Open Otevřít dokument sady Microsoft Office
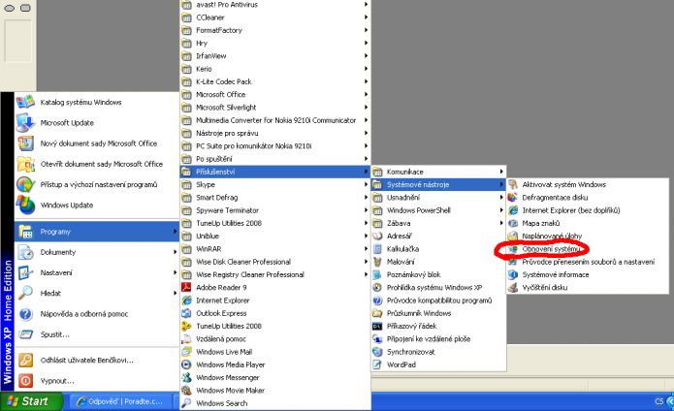 point(97,164)
